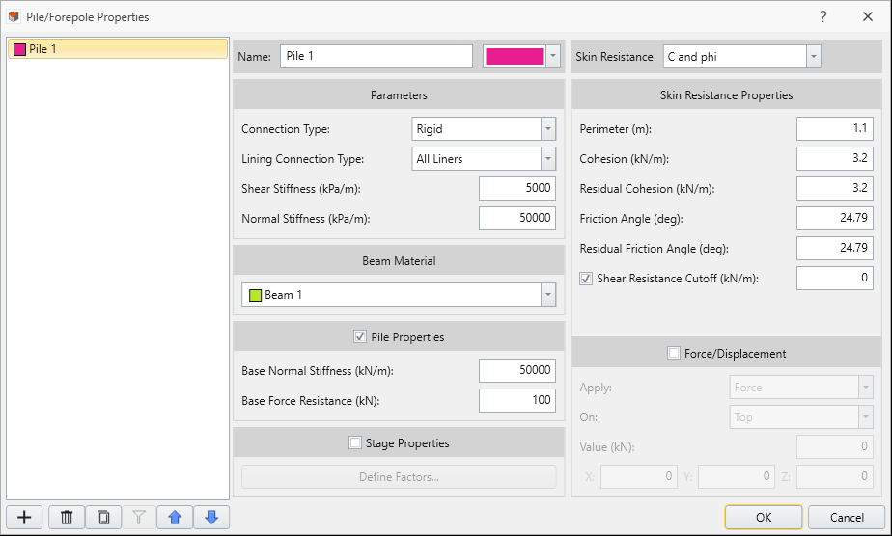Select Pile 1 in the list

pyautogui.click(x=117, y=49)
